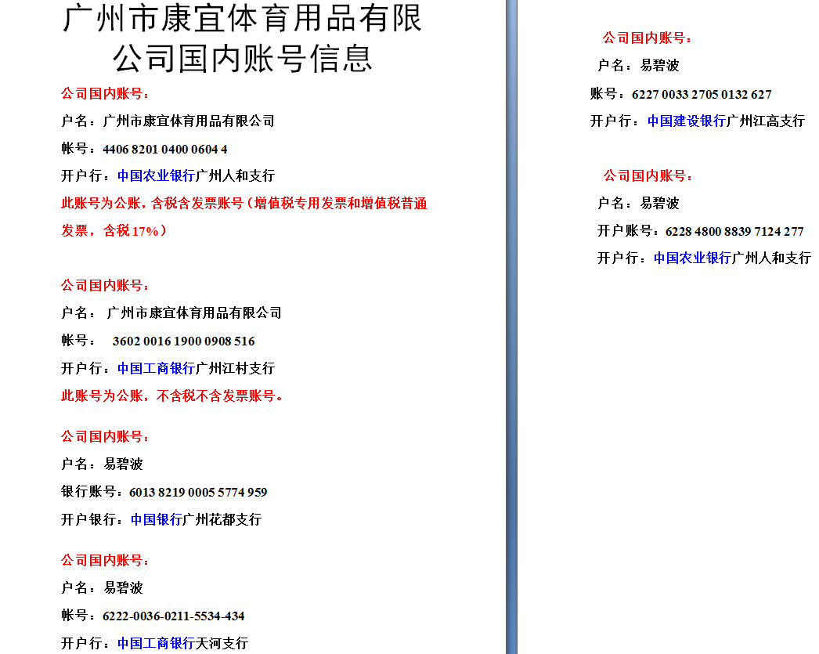The height and width of the screenshot is (654, 819).
Task: Click account number 6227 0033 2705 0132 627
Action: (x=702, y=95)
